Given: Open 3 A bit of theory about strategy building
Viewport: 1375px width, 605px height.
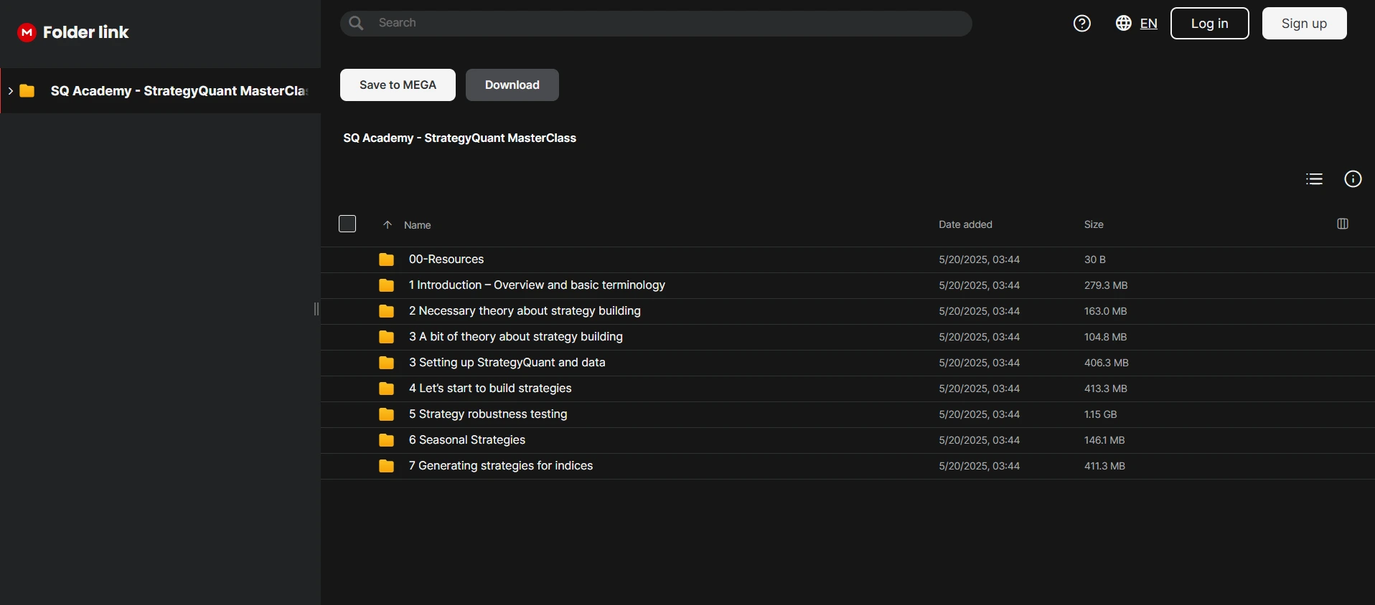Looking at the screenshot, I should click(x=516, y=337).
